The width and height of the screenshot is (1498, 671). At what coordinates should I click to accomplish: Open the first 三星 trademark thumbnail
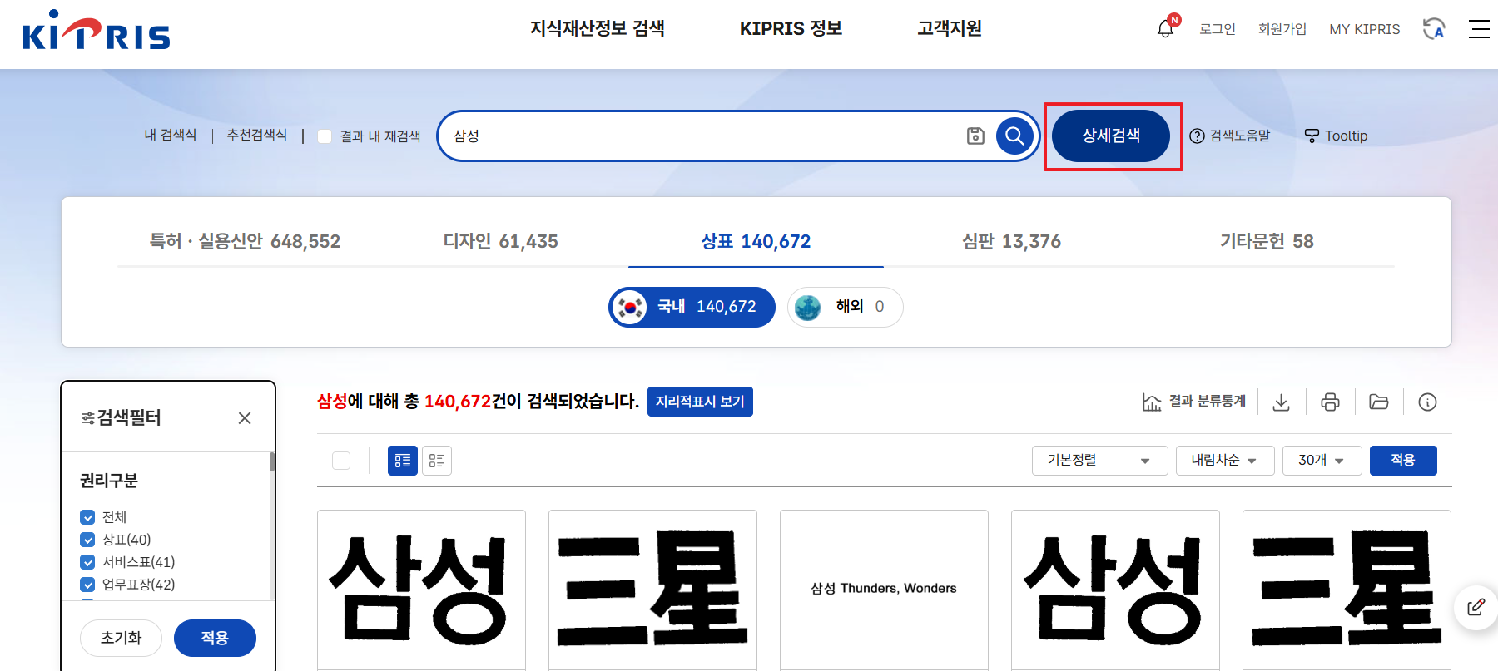(652, 590)
